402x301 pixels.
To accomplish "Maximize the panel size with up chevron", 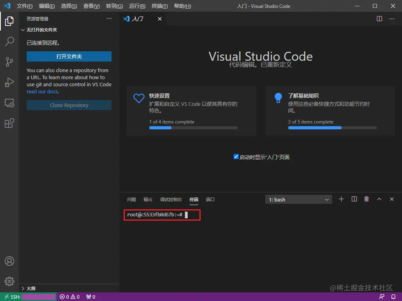I will coord(379,199).
